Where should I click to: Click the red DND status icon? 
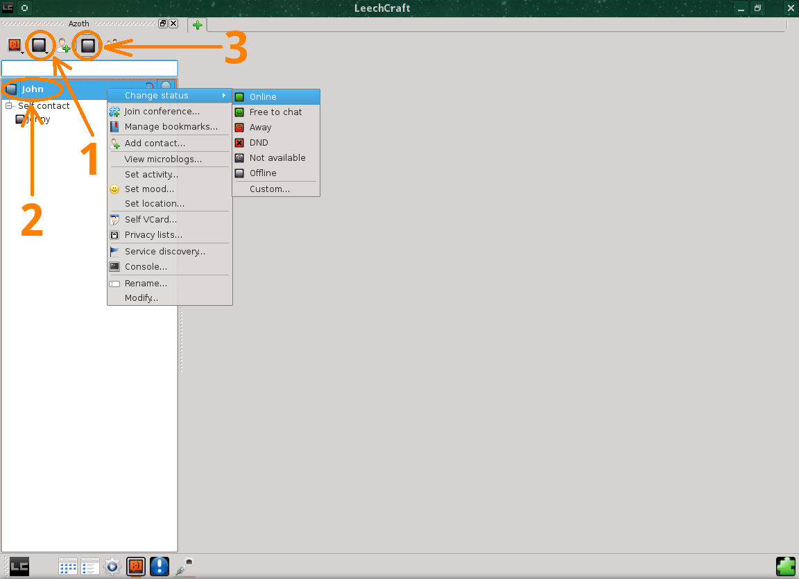[x=239, y=143]
